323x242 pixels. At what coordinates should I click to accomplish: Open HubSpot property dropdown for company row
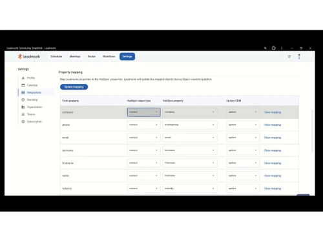point(190,112)
